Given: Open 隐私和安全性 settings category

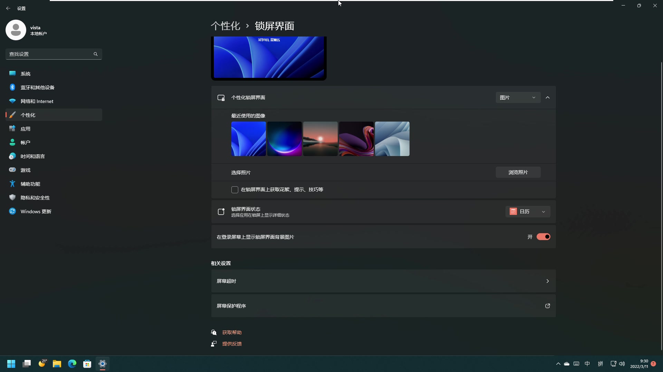Looking at the screenshot, I should (x=54, y=198).
